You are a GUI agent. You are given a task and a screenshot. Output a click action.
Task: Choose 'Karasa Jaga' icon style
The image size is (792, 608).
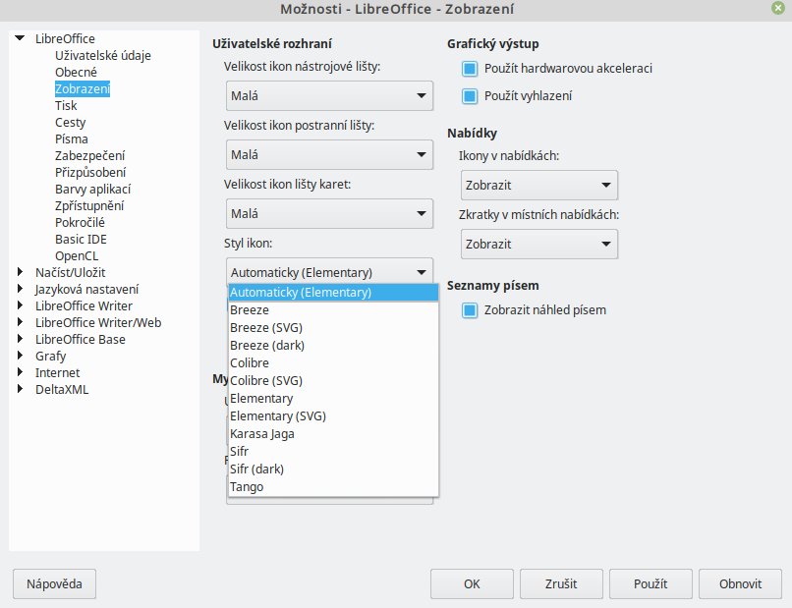pyautogui.click(x=333, y=434)
